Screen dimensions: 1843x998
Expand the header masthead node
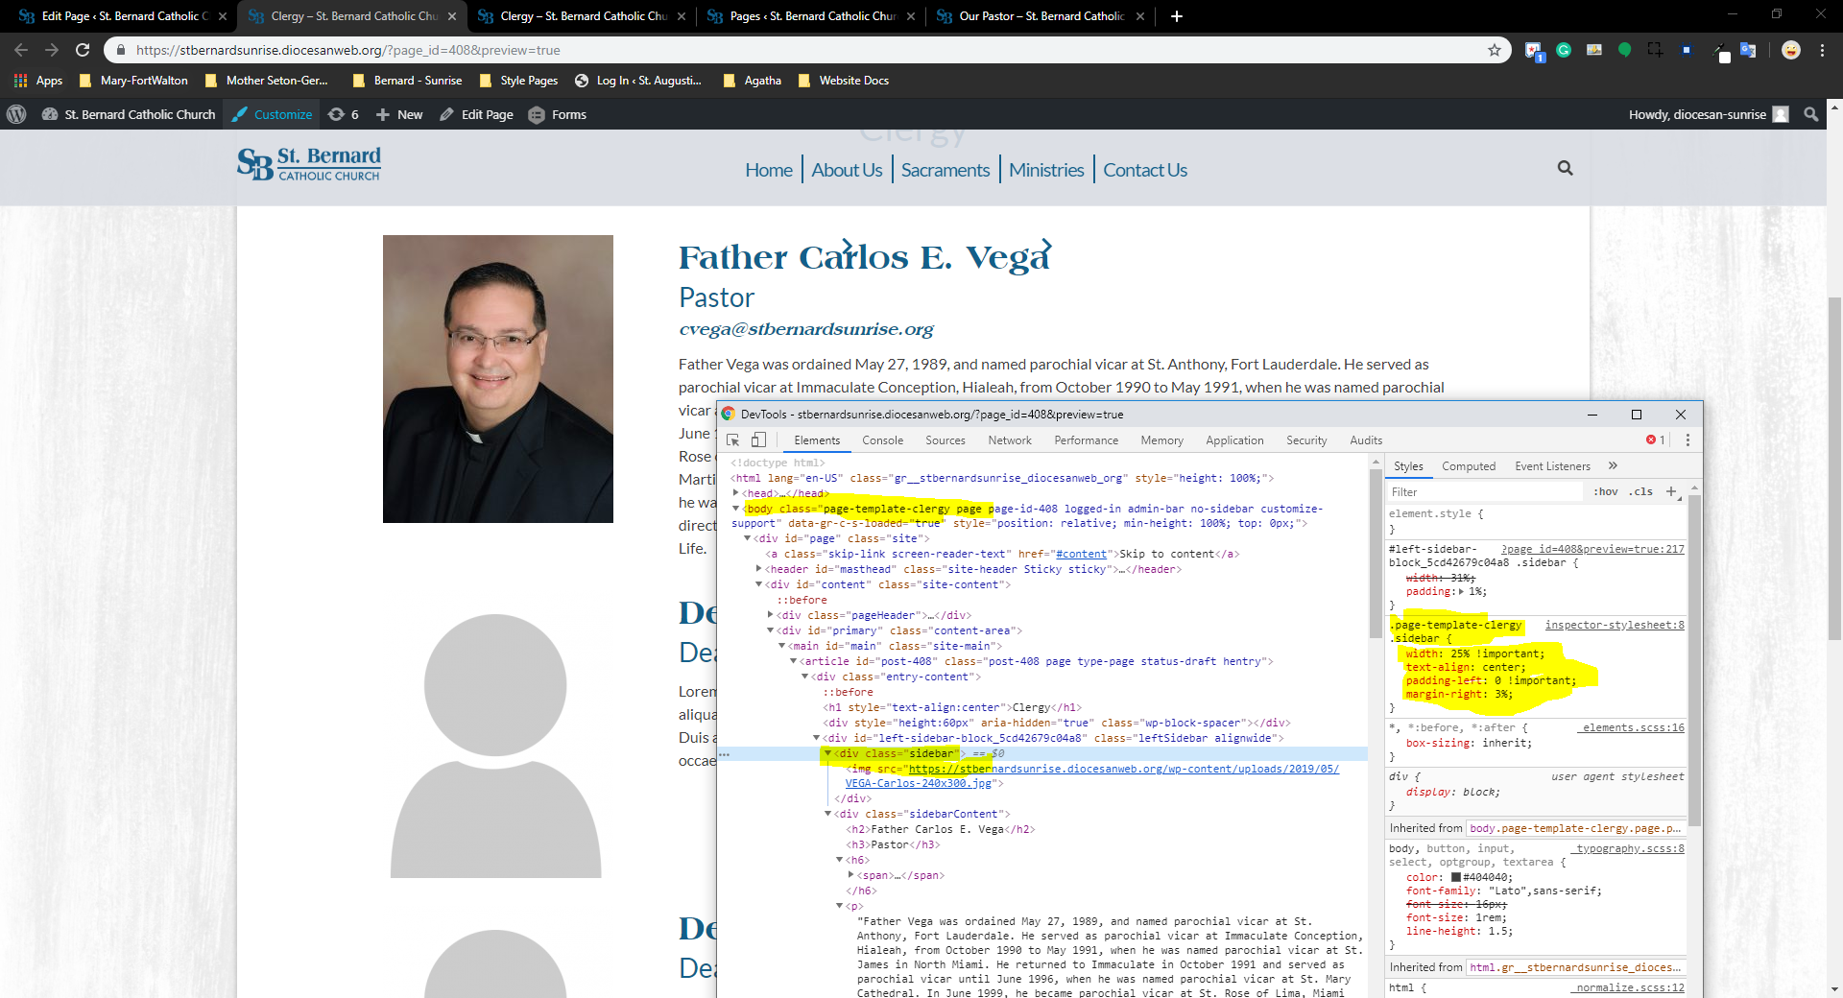[759, 570]
